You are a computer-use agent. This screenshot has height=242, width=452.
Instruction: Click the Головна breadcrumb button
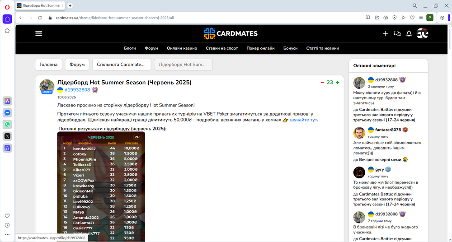(48, 65)
